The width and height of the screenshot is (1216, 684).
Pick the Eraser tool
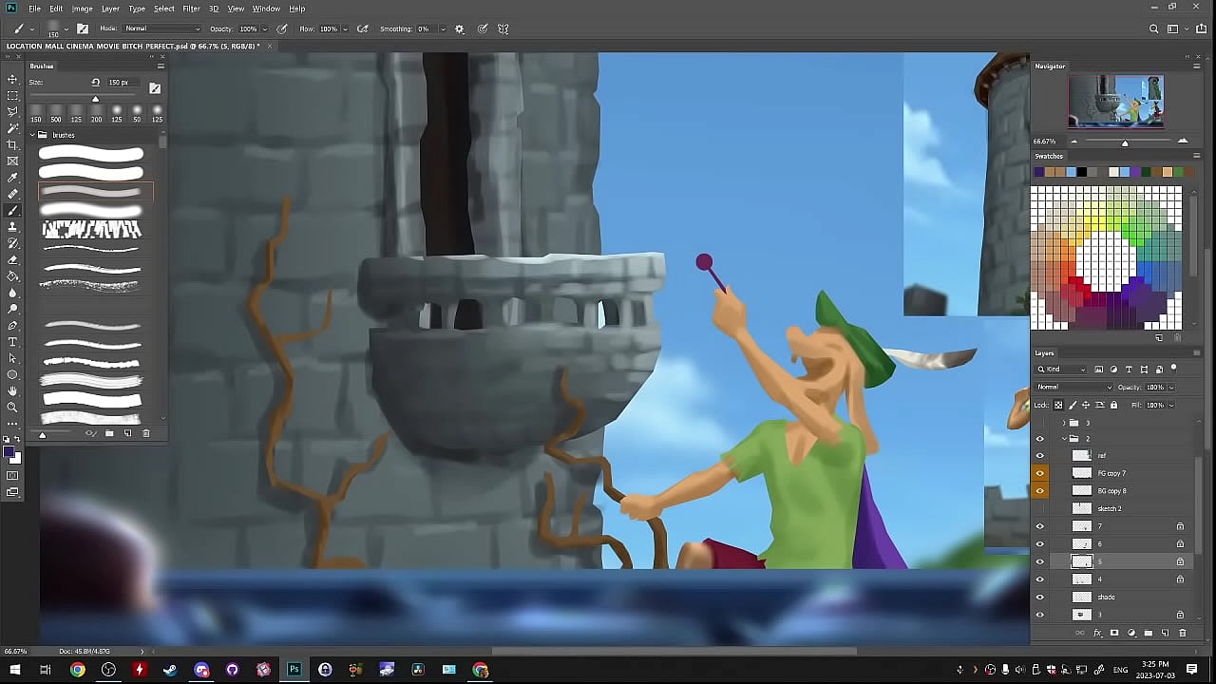click(12, 259)
